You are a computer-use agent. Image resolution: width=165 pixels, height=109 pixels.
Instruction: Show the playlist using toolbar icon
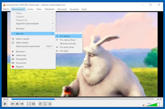click(x=40, y=104)
